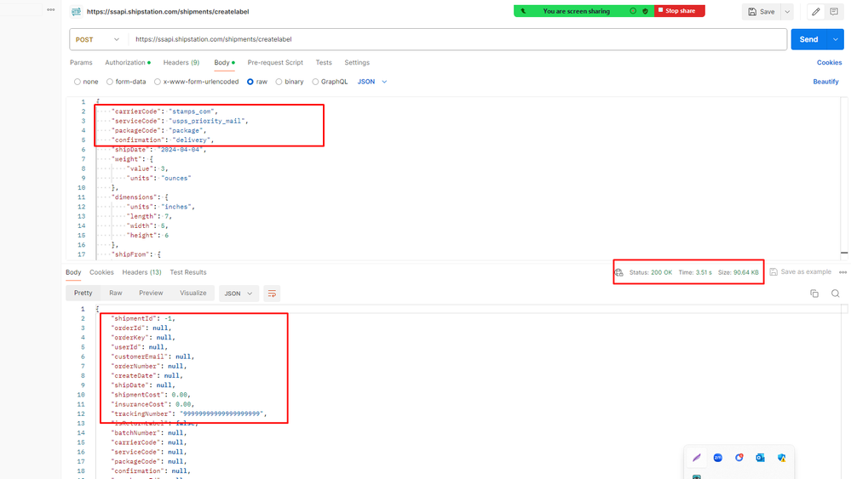Open Outlook from the system tray

click(x=760, y=458)
